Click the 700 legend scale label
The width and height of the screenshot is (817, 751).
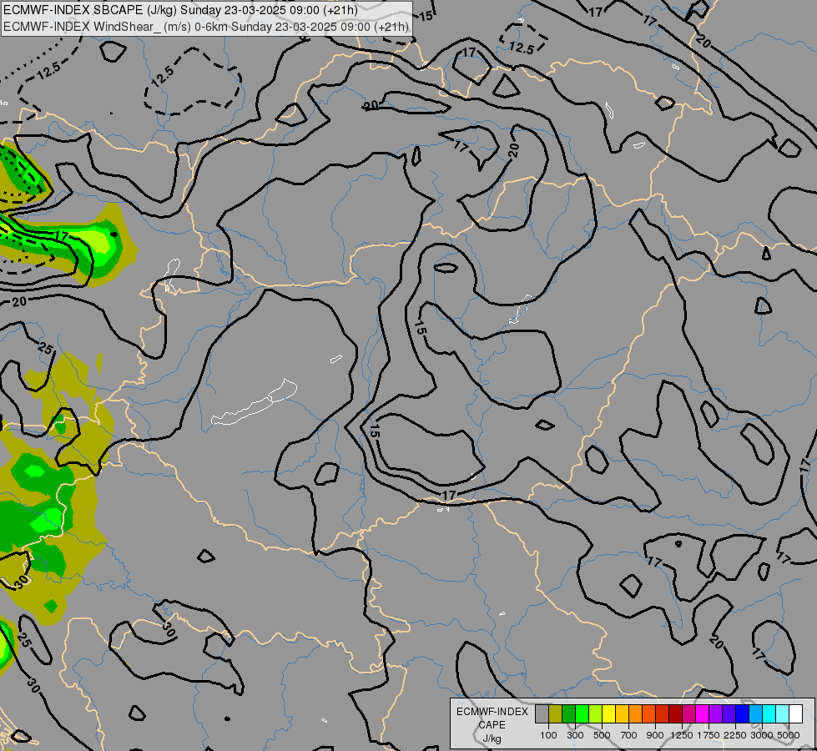[629, 735]
